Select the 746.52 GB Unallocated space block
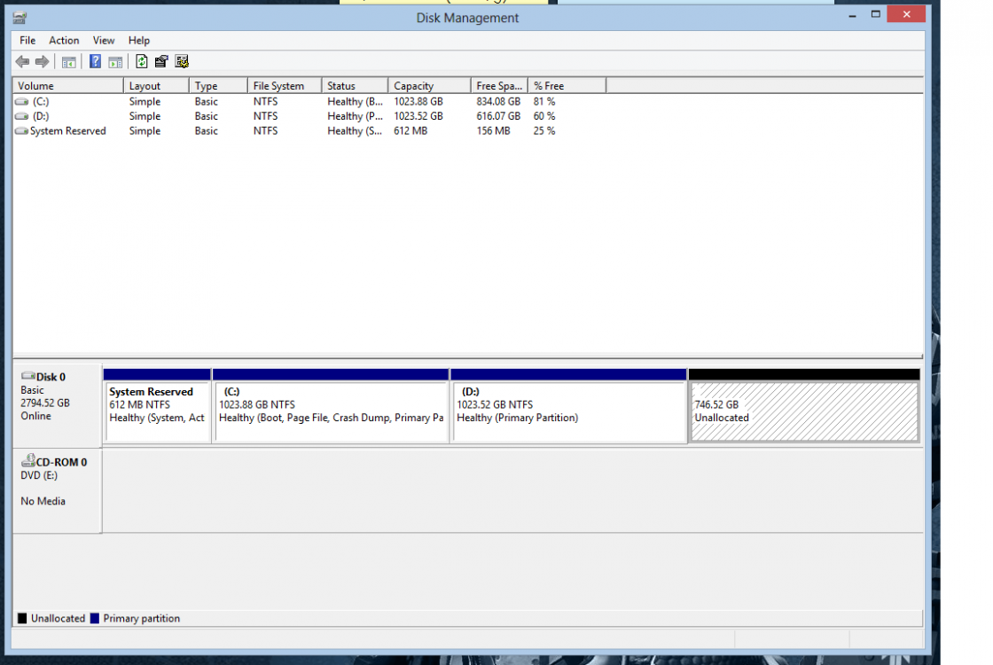993x665 pixels. point(804,411)
